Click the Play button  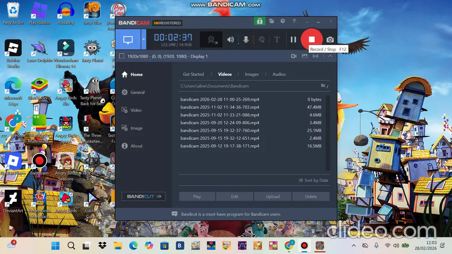click(197, 196)
